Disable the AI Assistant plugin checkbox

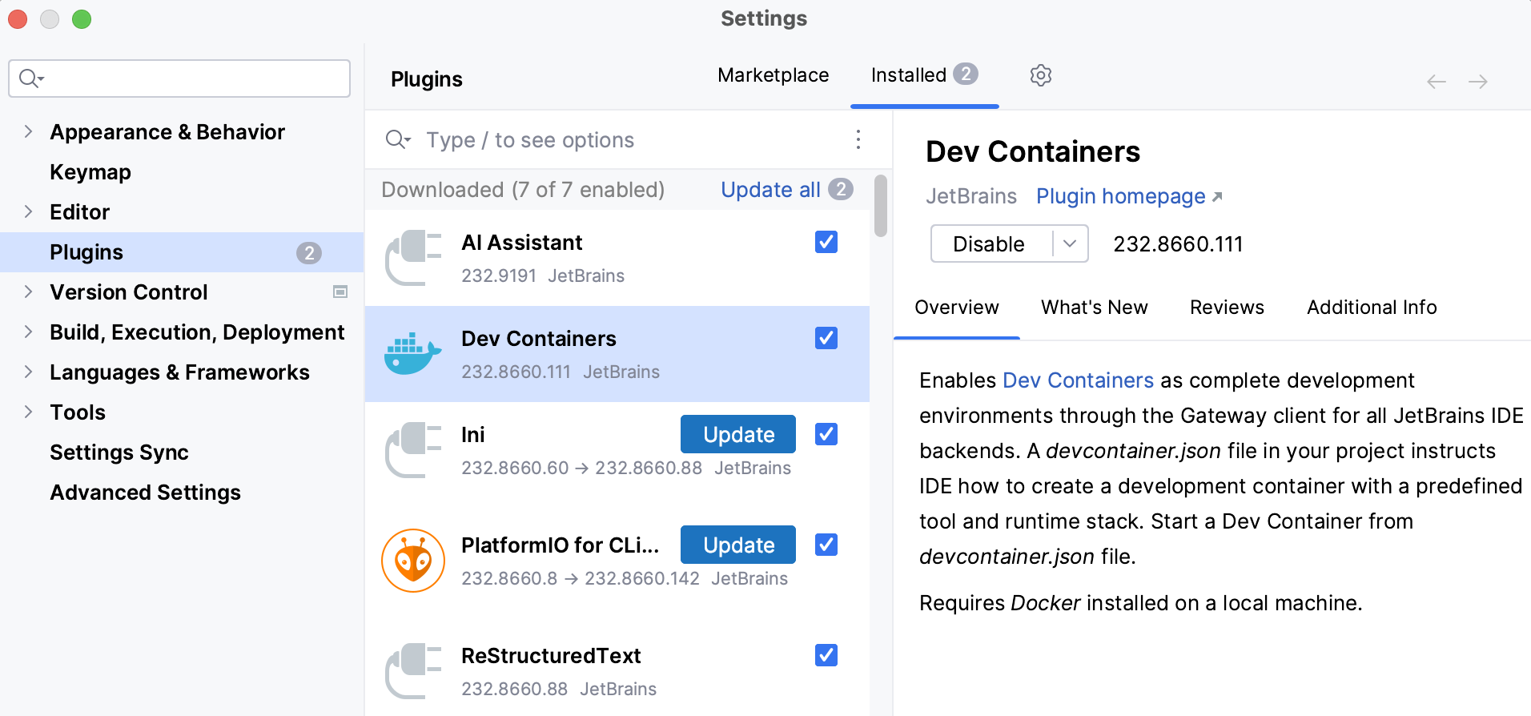pos(826,242)
